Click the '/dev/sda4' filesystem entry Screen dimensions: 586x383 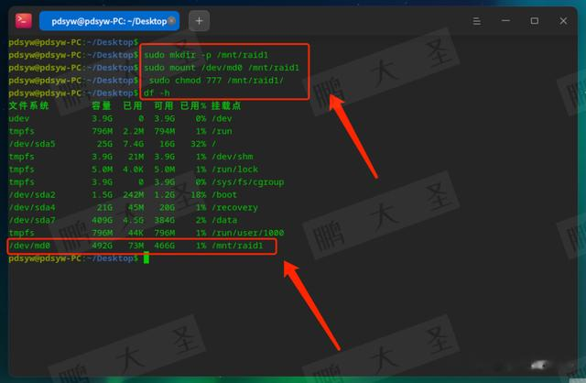pos(32,208)
